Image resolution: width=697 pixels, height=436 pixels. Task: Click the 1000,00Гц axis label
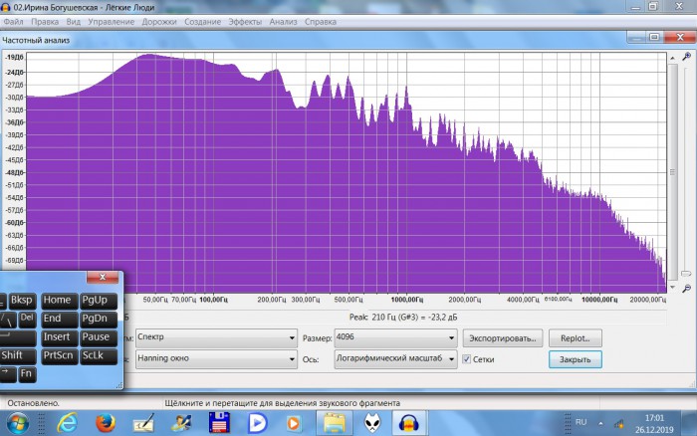coord(406,300)
